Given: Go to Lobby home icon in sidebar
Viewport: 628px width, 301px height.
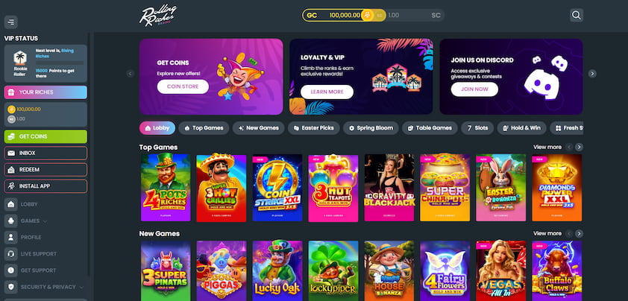Looking at the screenshot, I should point(10,204).
